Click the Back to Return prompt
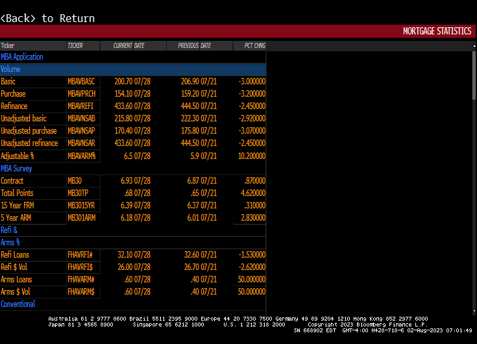Screen dimensions: 477x344 point(47,18)
